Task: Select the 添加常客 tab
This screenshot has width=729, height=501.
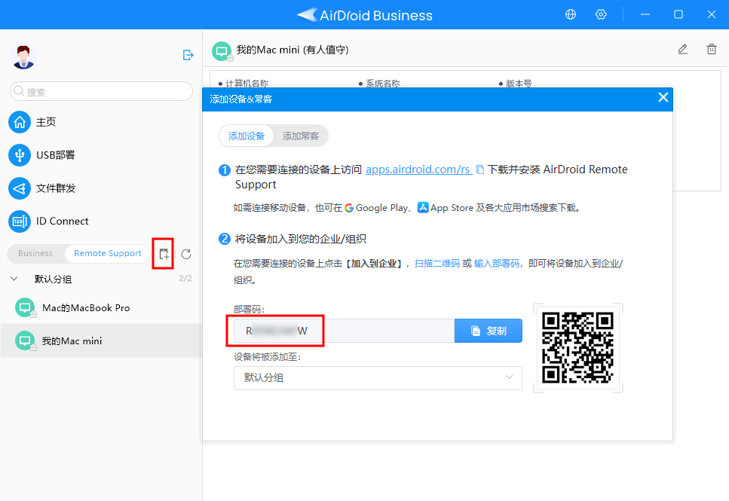Action: pyautogui.click(x=300, y=136)
